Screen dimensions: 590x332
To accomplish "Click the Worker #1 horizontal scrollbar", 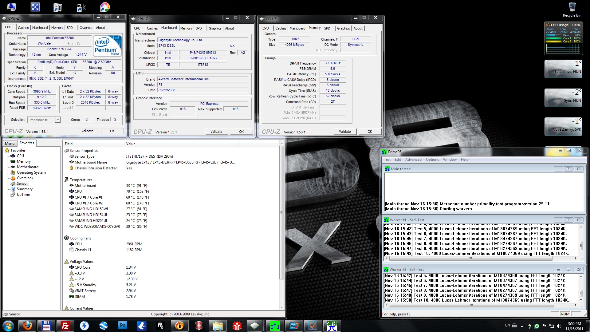I will click(470, 259).
